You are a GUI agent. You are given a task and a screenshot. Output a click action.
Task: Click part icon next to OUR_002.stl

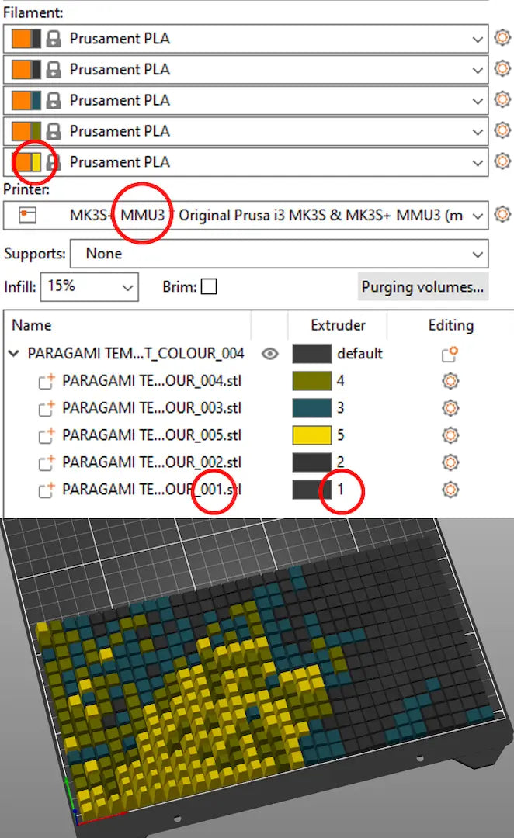coord(47,462)
